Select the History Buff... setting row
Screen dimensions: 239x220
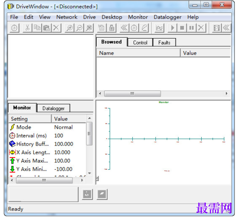47,144
